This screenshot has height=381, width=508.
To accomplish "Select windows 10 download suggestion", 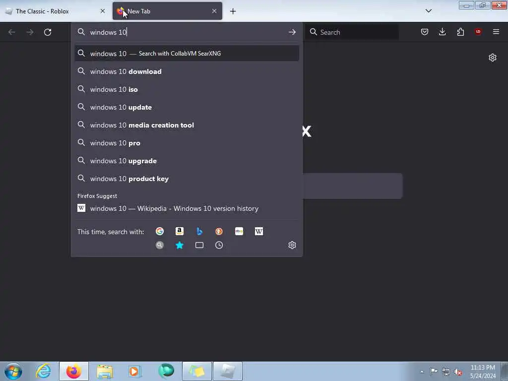I will [187, 71].
